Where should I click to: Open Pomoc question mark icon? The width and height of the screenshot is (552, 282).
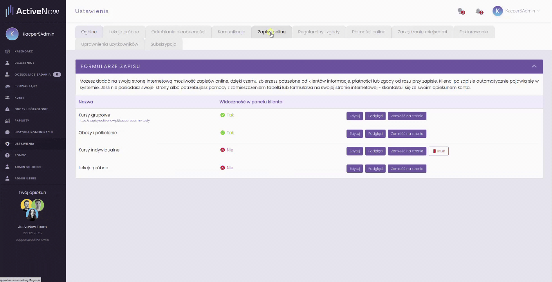[7, 155]
